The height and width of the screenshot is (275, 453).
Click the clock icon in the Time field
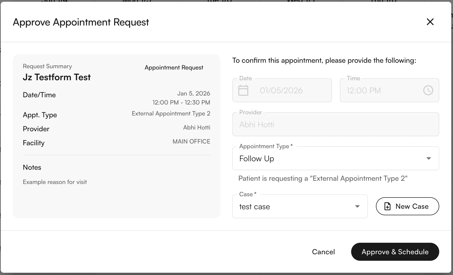pyautogui.click(x=428, y=90)
